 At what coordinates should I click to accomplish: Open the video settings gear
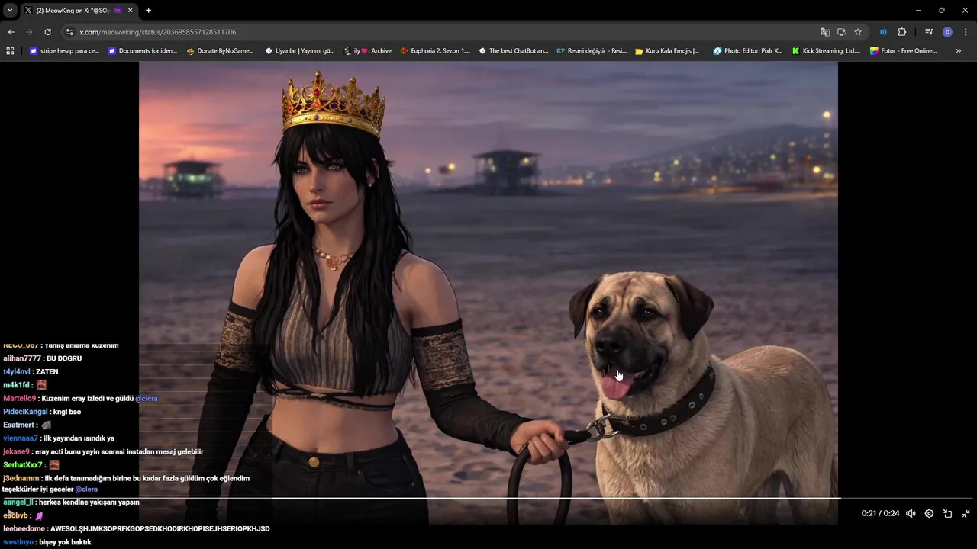[929, 514]
